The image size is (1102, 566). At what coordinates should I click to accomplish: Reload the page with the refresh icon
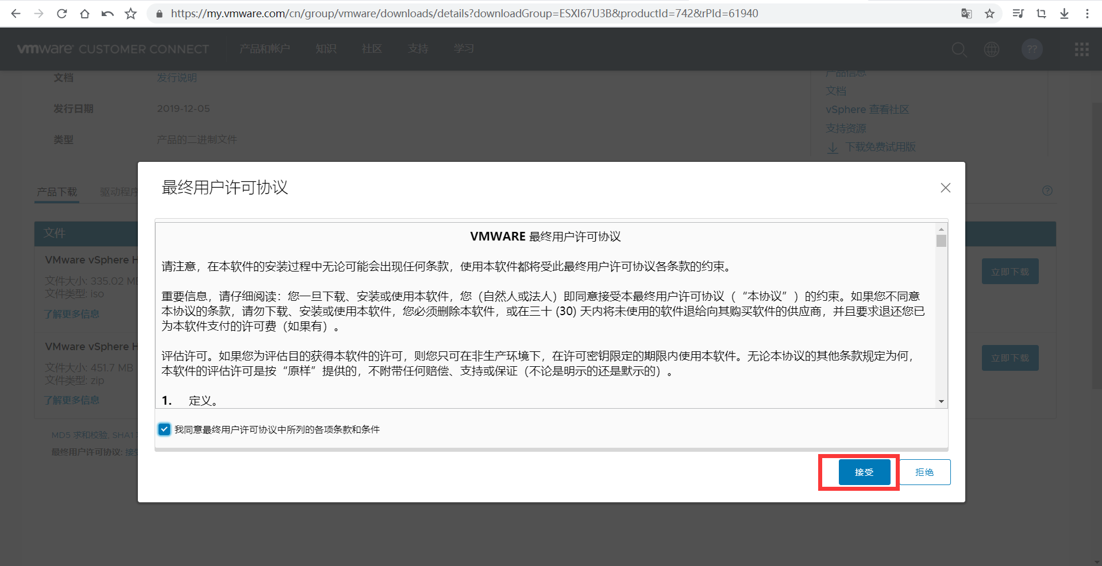click(x=61, y=13)
